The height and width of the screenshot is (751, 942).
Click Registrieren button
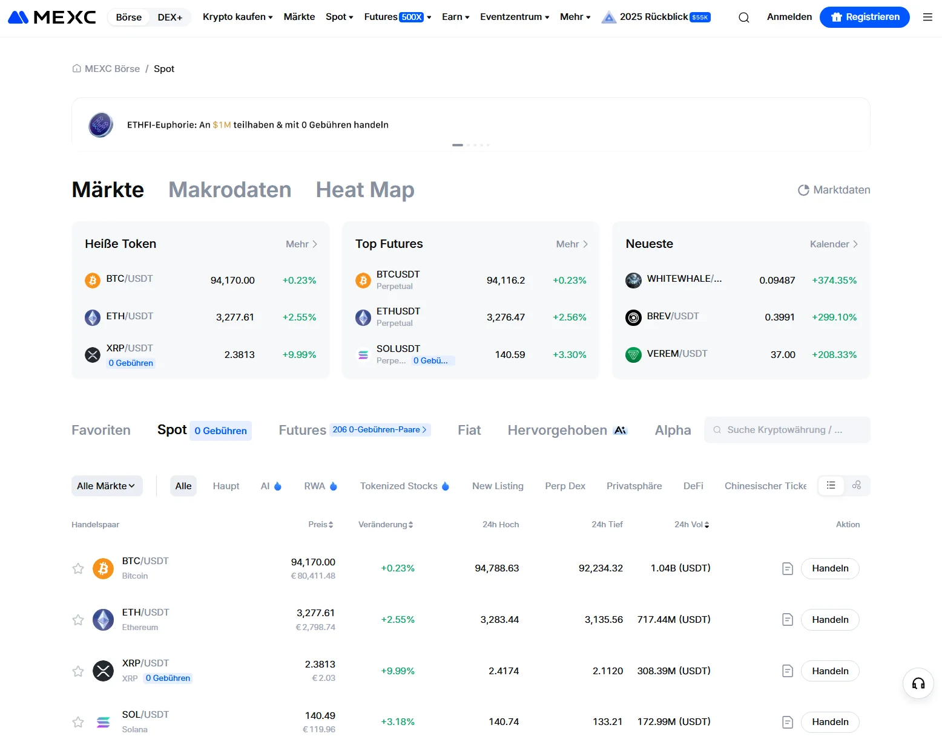coord(865,17)
